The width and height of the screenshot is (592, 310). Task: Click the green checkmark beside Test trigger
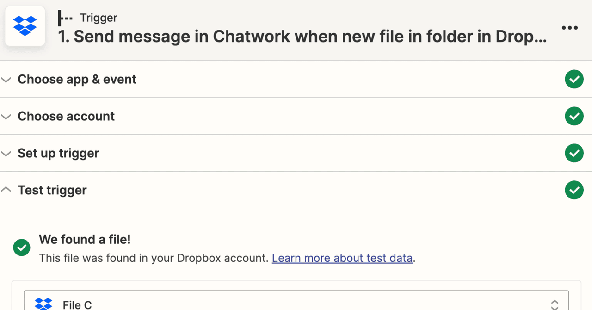pyautogui.click(x=574, y=190)
